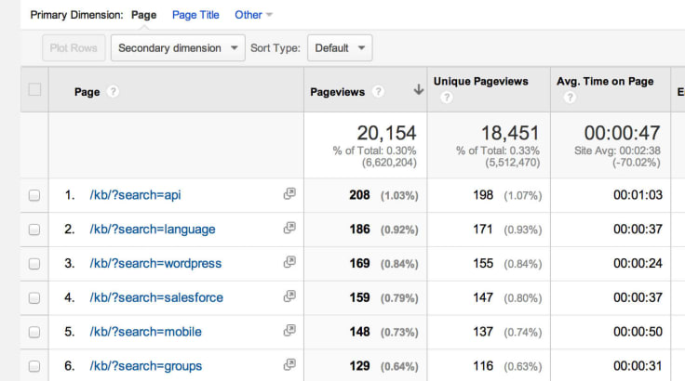The image size is (685, 381).
Task: Click the Sort Type: label
Action: (x=275, y=48)
